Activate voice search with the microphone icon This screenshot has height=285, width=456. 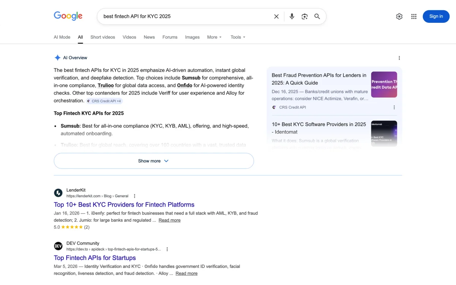291,16
